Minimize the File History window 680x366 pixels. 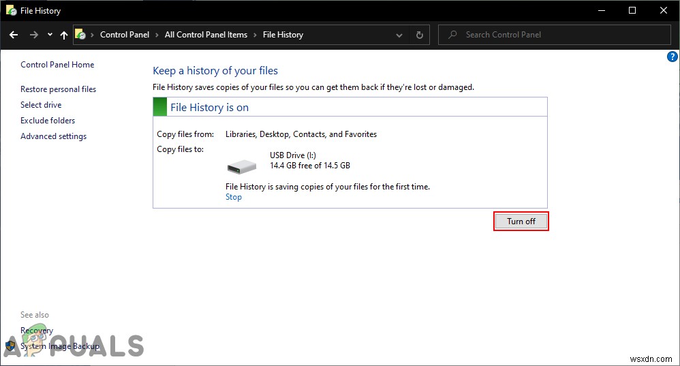tap(602, 10)
